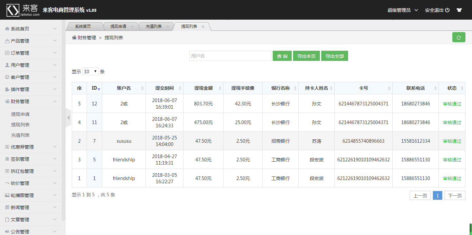Expand the 优惠券管理 menu chevron
The width and height of the screenshot is (472, 235).
coord(55,147)
